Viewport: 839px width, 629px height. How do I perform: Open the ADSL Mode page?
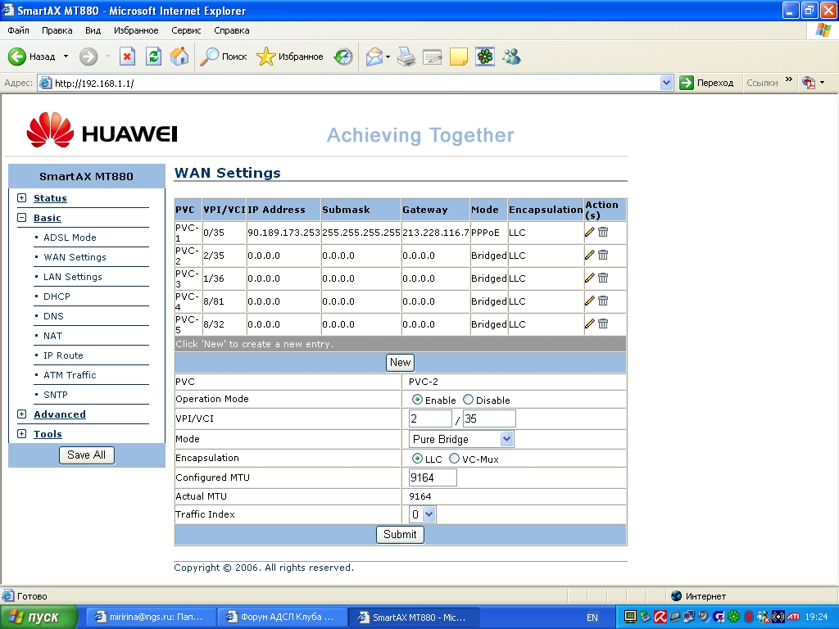coord(70,238)
